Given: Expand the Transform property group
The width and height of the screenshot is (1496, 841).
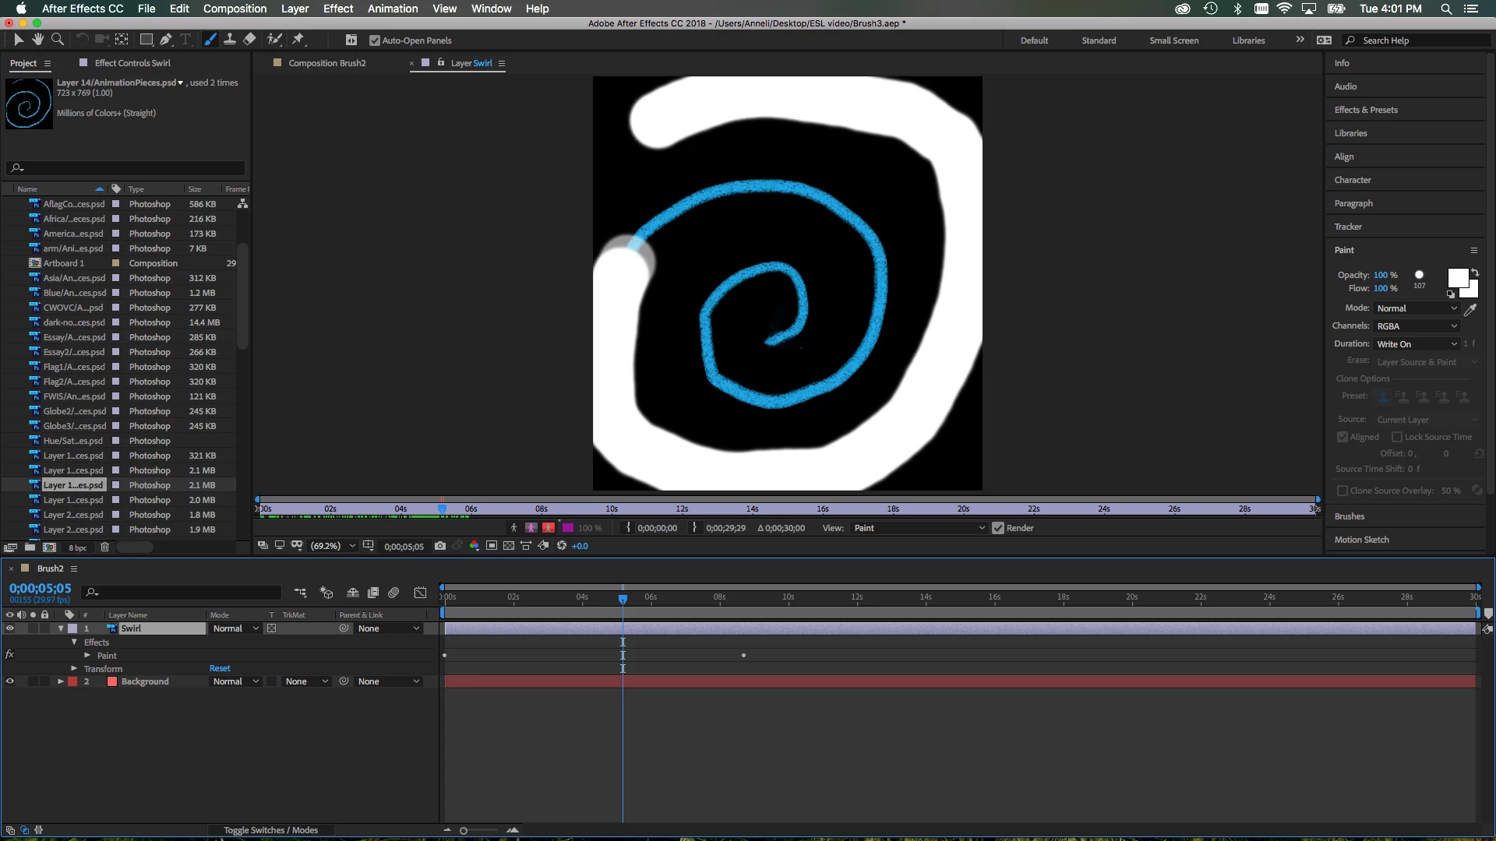Looking at the screenshot, I should pos(75,669).
